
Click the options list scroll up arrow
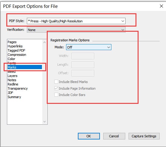pyautogui.click(x=45, y=42)
